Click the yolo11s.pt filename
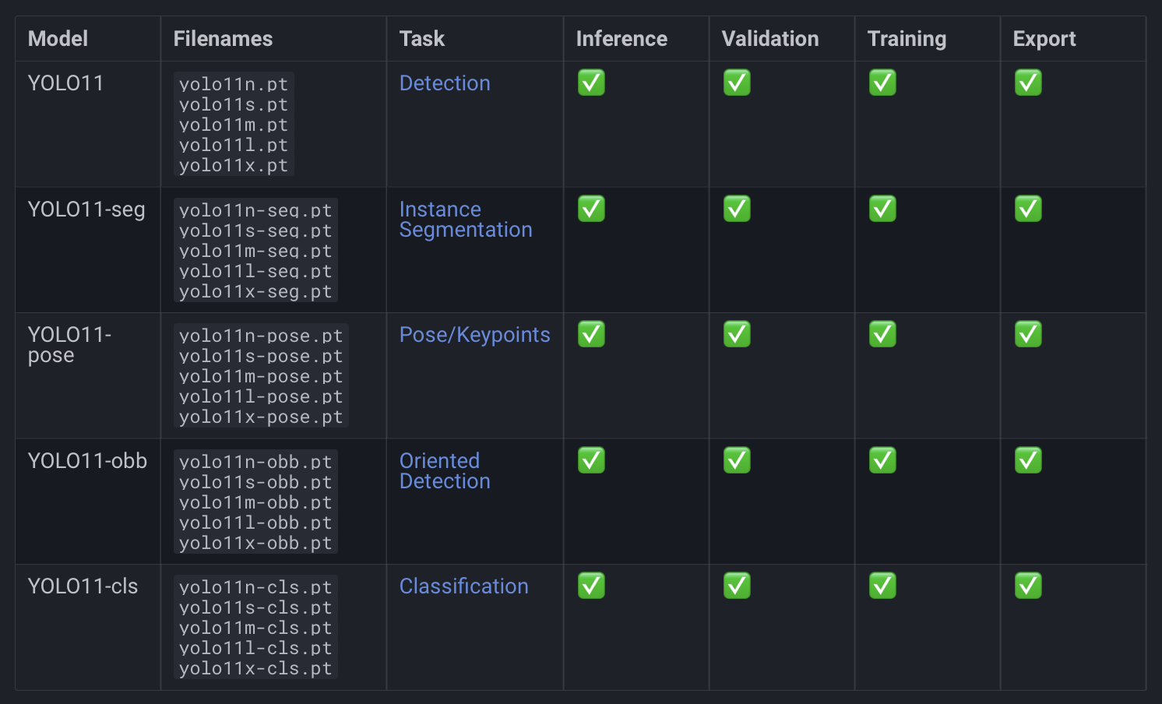Image resolution: width=1162 pixels, height=704 pixels. pyautogui.click(x=234, y=104)
